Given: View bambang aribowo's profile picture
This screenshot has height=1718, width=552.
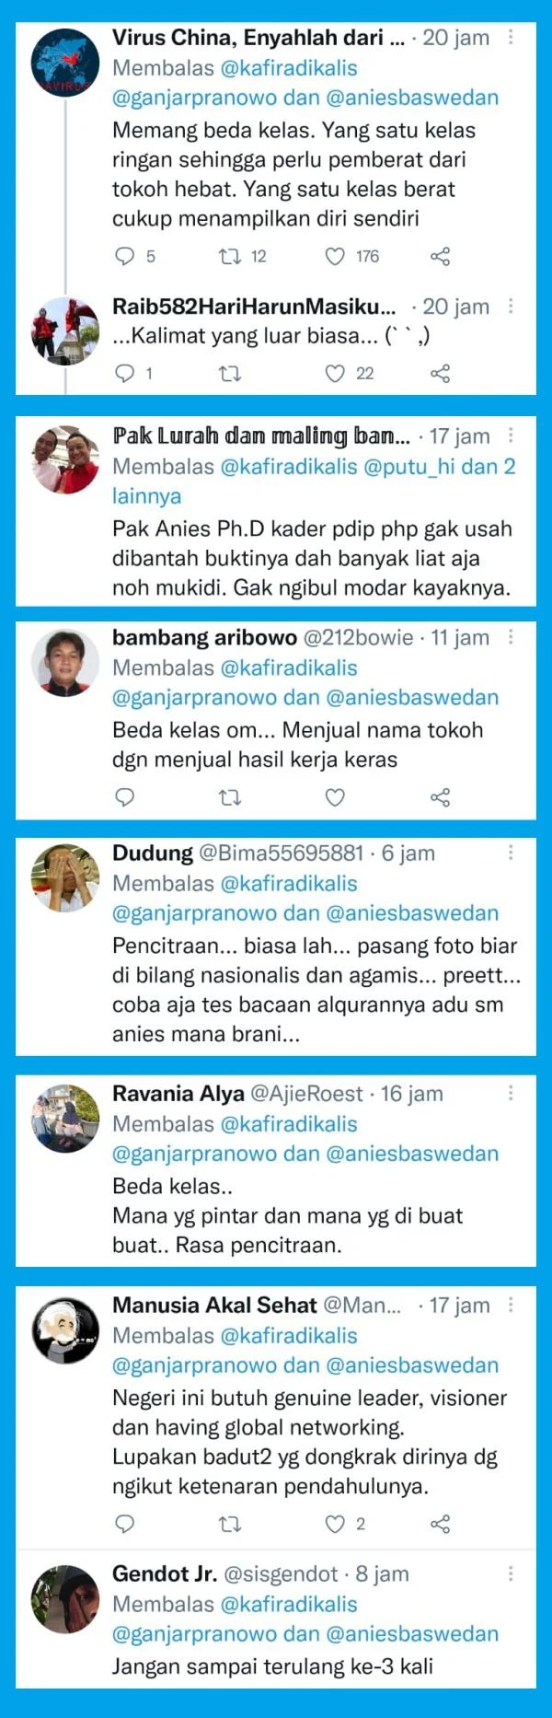Looking at the screenshot, I should coord(65,663).
